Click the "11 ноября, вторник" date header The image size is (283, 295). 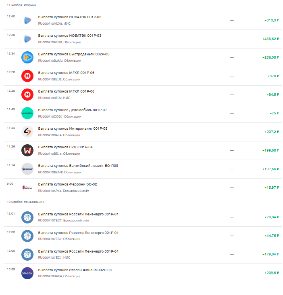pyautogui.click(x=22, y=5)
